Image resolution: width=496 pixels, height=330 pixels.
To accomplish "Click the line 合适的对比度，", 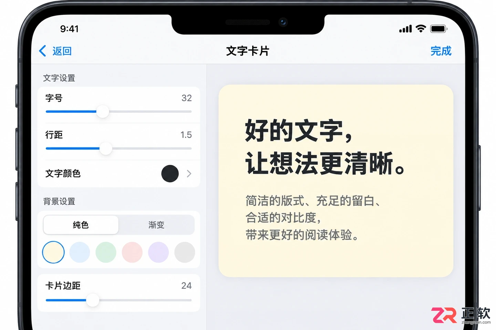I will point(283,218).
